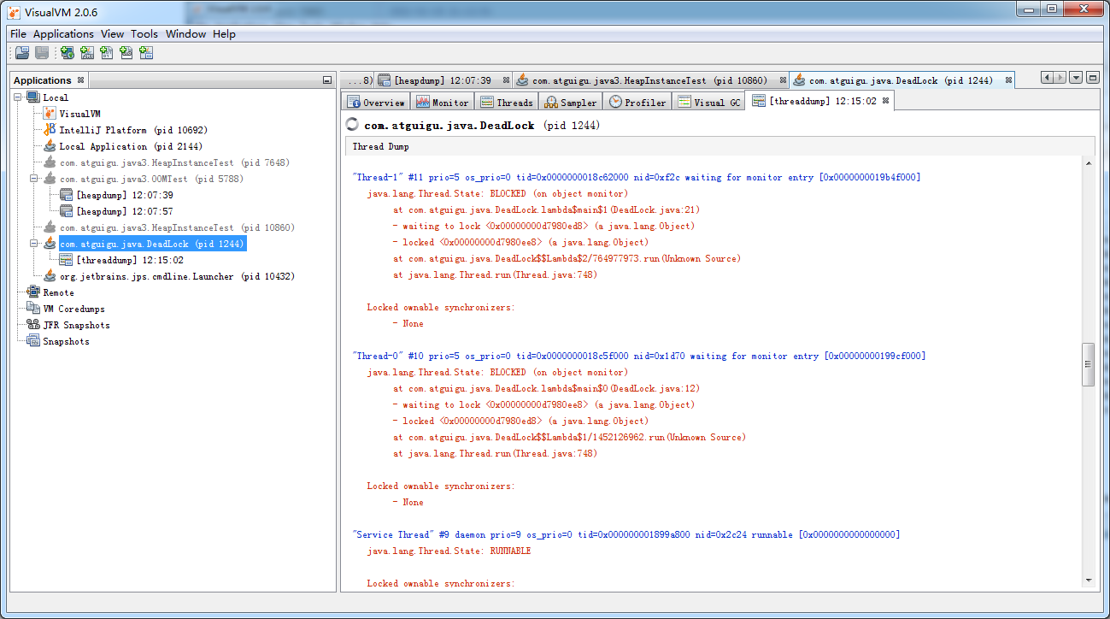1110x619 pixels.
Task: Click the VM Coredumps folder icon
Action: (33, 309)
